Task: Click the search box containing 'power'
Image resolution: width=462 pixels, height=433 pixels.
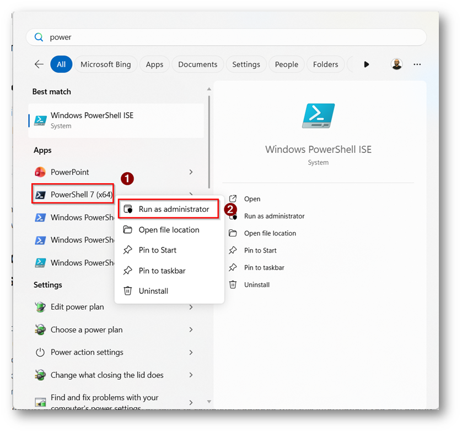Action: click(226, 37)
